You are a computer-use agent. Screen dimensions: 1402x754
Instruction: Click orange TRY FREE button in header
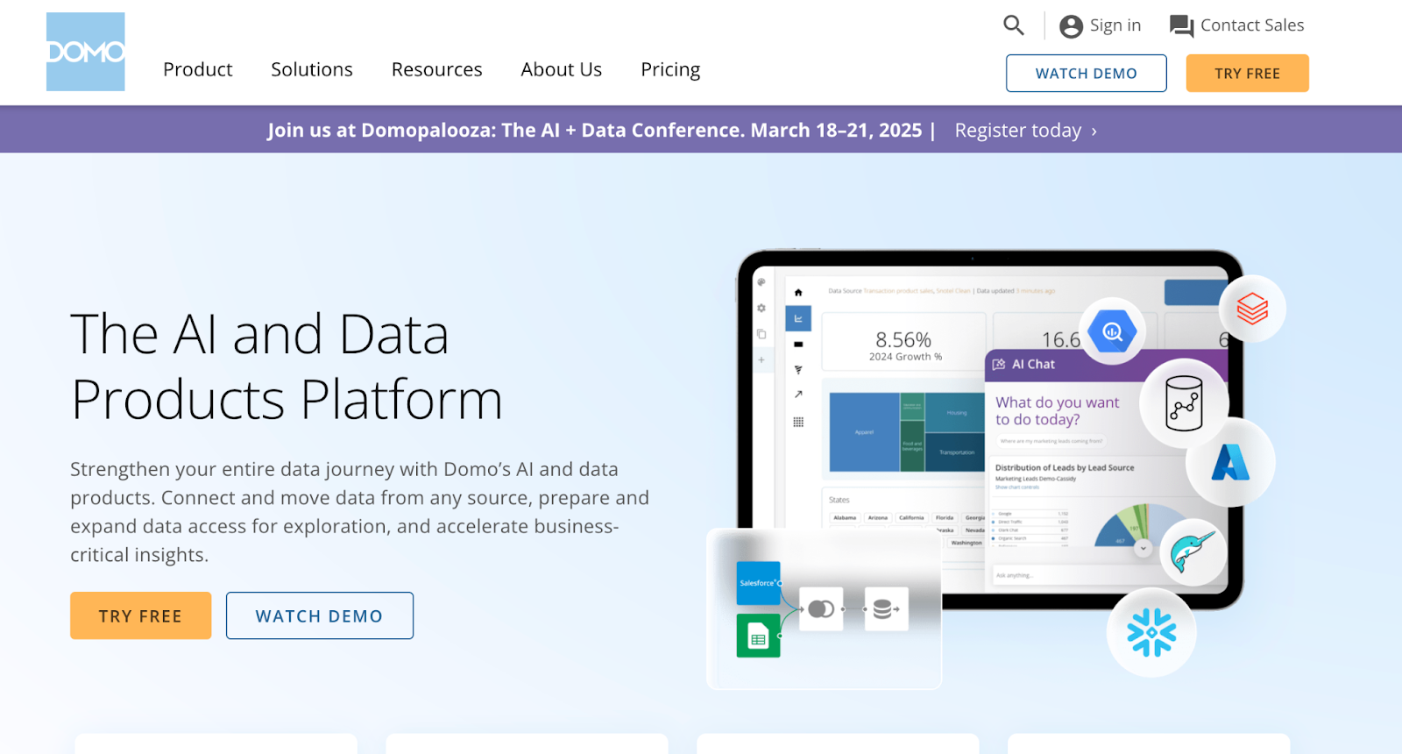(1248, 73)
